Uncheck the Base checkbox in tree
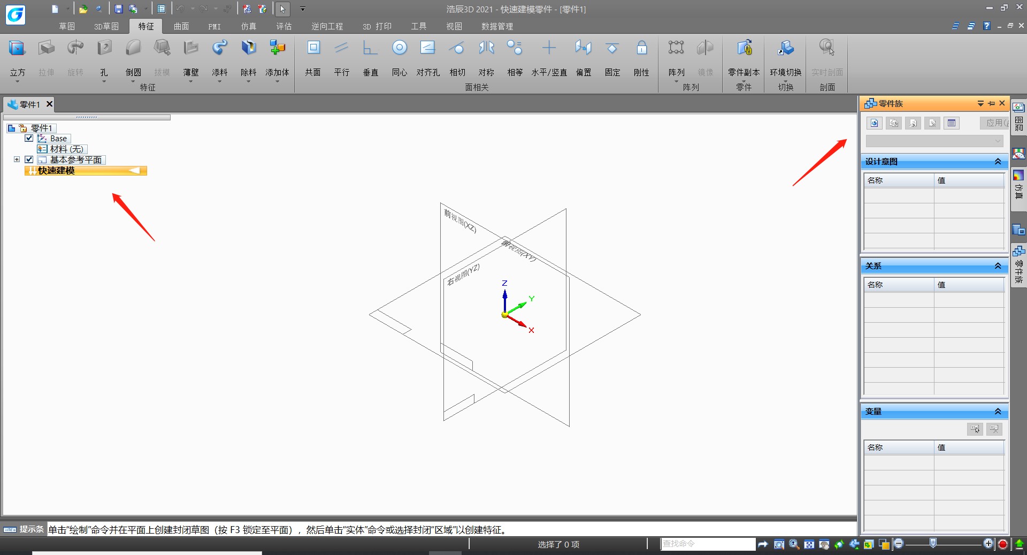Image resolution: width=1027 pixels, height=555 pixels. pyautogui.click(x=29, y=138)
